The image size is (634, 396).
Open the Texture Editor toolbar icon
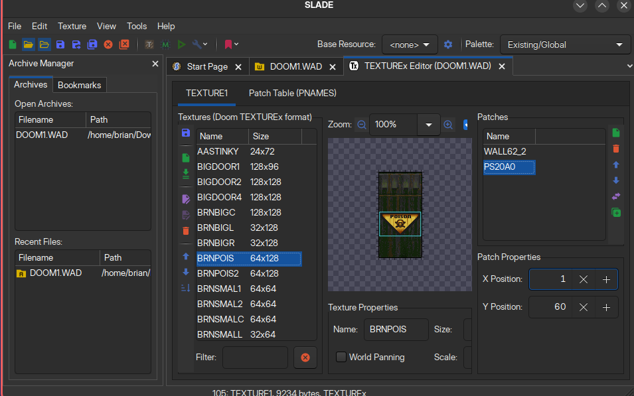tap(149, 44)
